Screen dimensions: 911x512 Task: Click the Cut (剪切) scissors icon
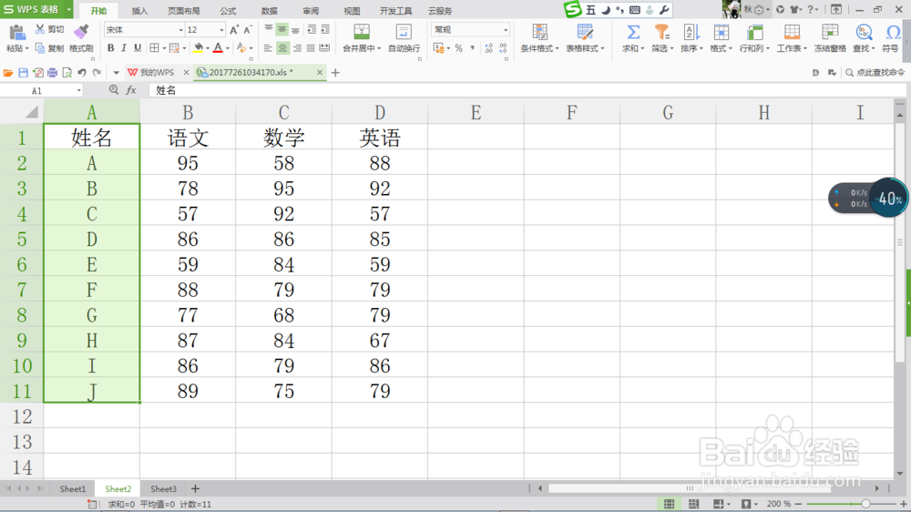coord(40,29)
